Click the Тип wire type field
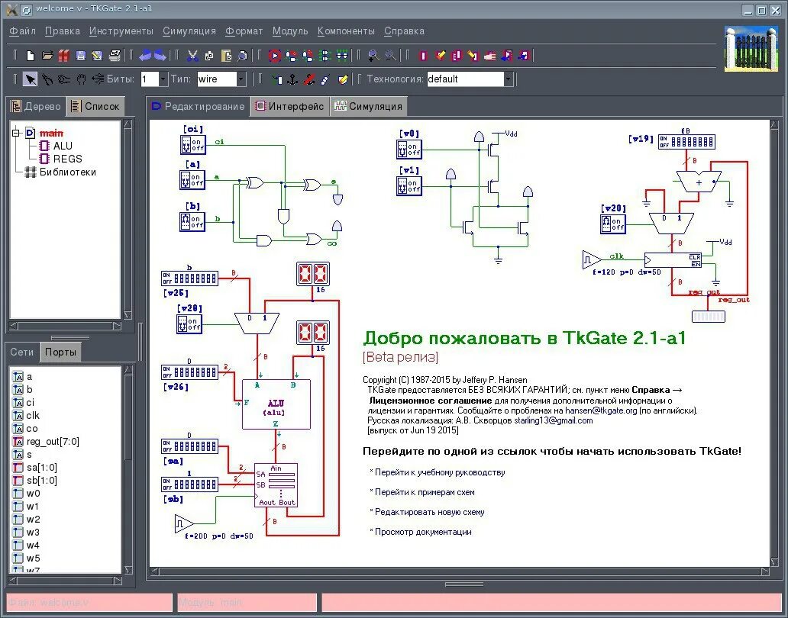The height and width of the screenshot is (618, 788). pyautogui.click(x=217, y=79)
